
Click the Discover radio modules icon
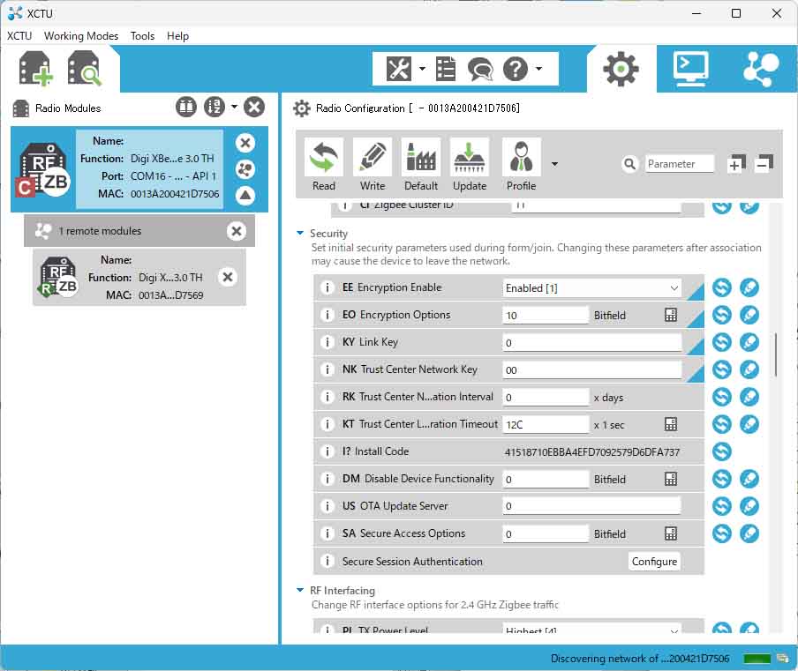(x=86, y=69)
